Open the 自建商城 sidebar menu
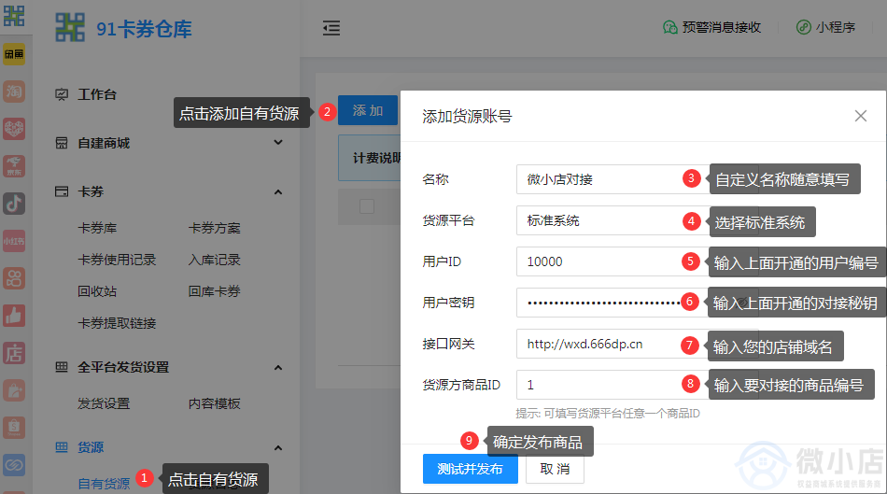This screenshot has width=887, height=494. 104,143
